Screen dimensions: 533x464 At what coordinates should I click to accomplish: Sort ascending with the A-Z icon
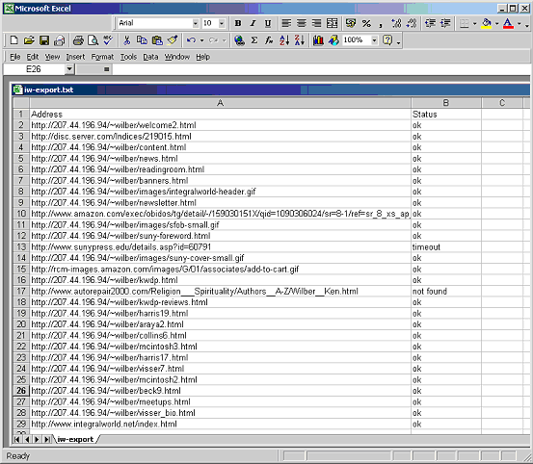(x=284, y=40)
